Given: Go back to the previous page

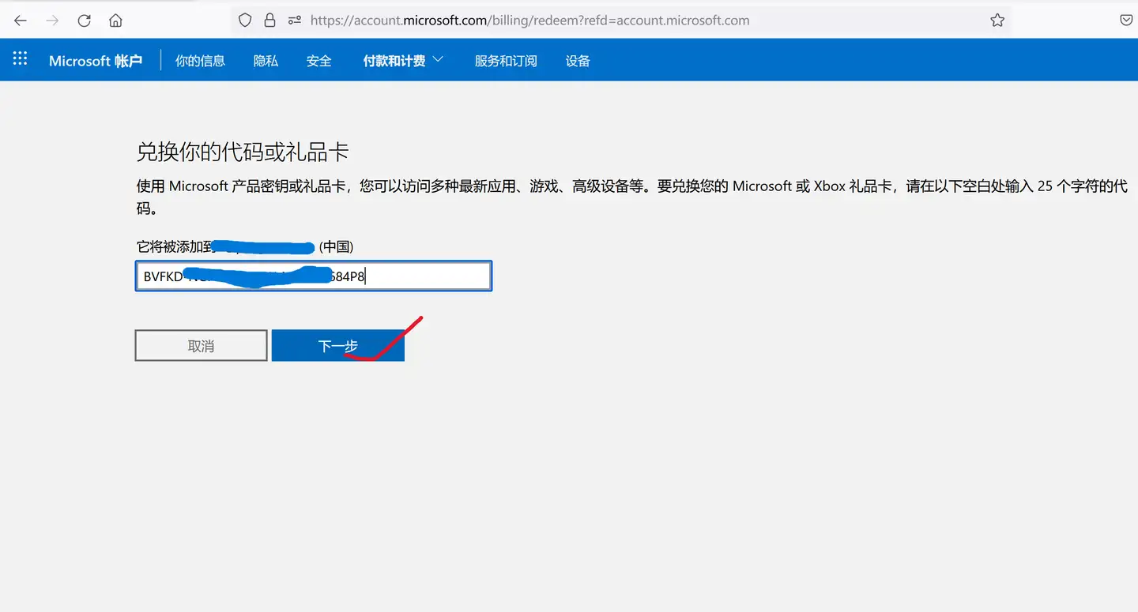Looking at the screenshot, I should tap(21, 21).
